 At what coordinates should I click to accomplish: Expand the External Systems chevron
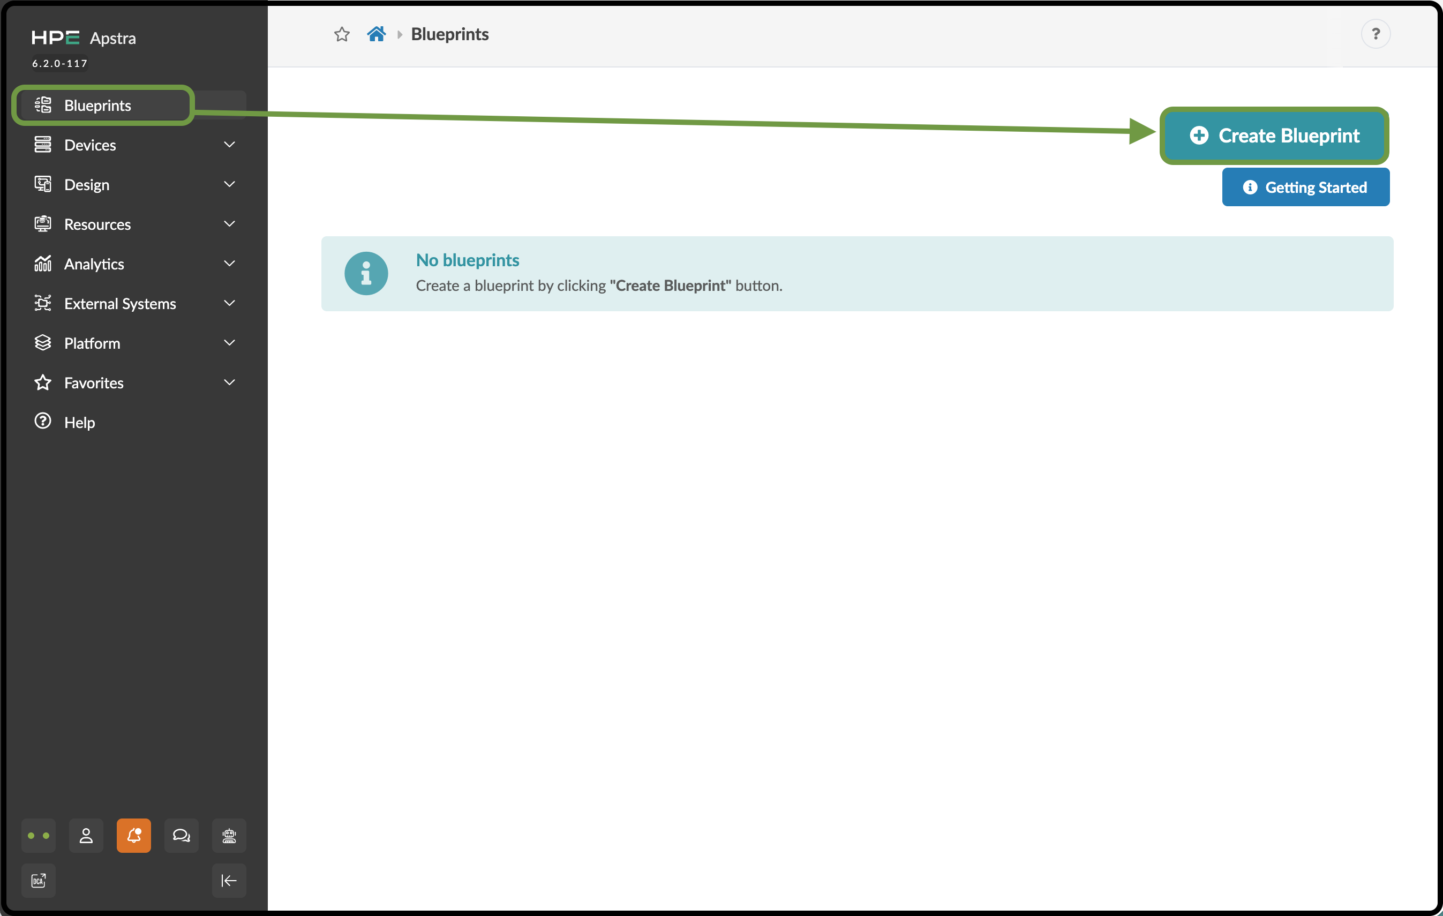229,303
